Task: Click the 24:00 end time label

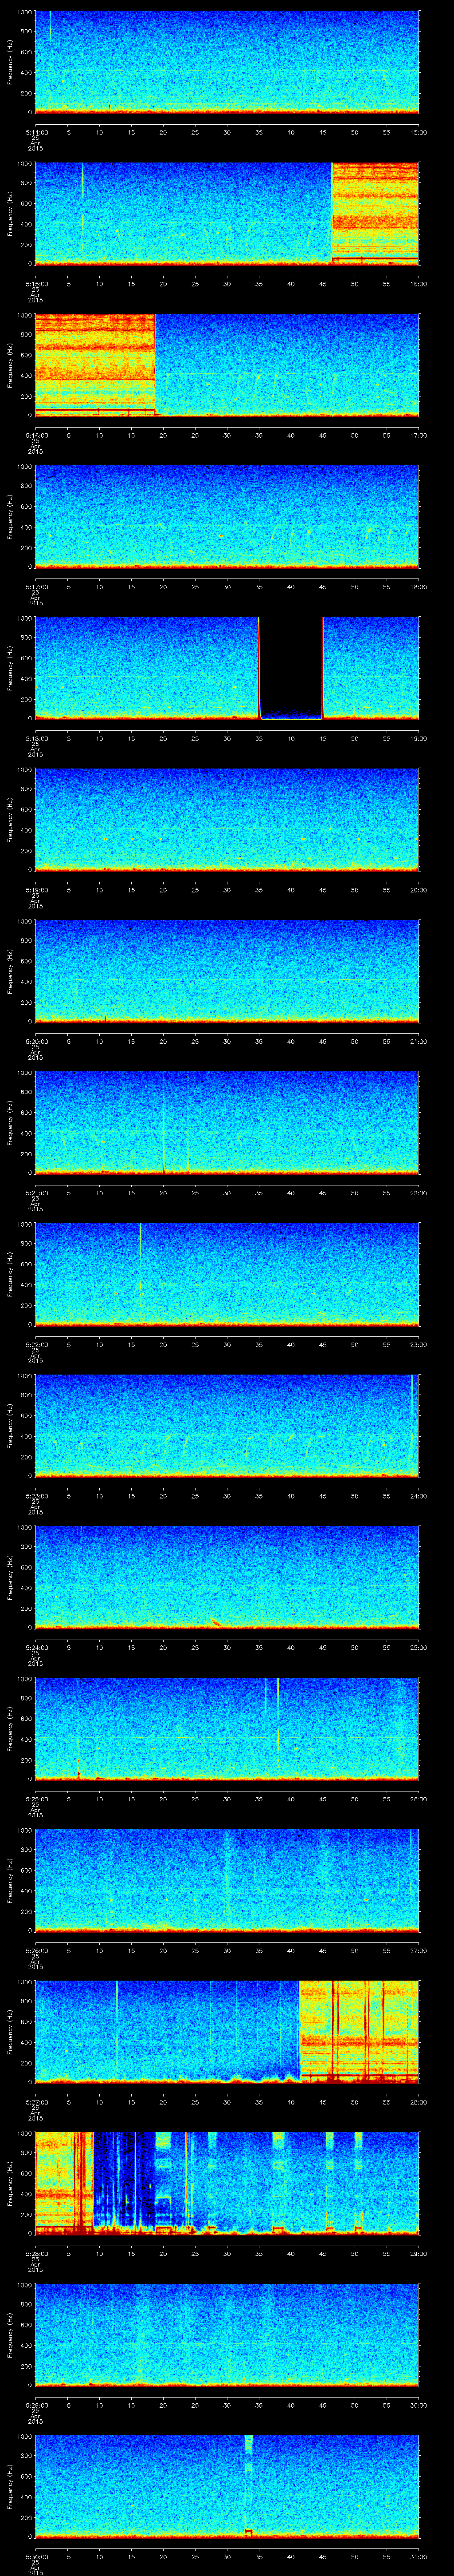Action: point(418,1496)
